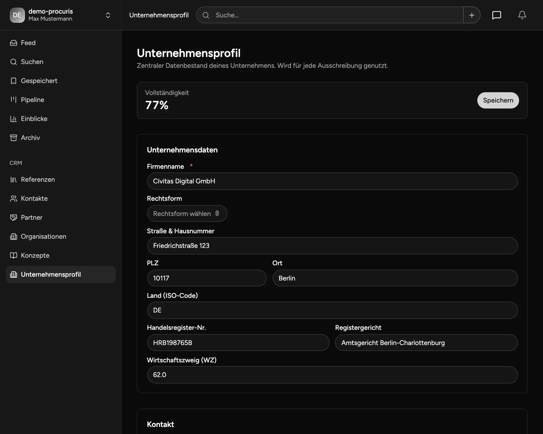Click the Max Mustermann user name

tap(50, 19)
